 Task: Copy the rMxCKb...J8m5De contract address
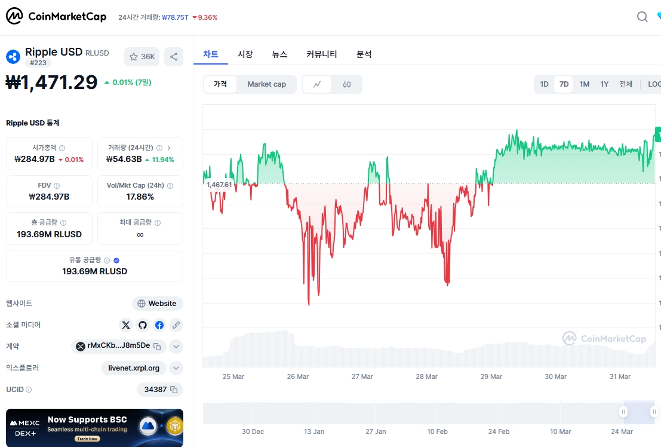[x=157, y=347]
